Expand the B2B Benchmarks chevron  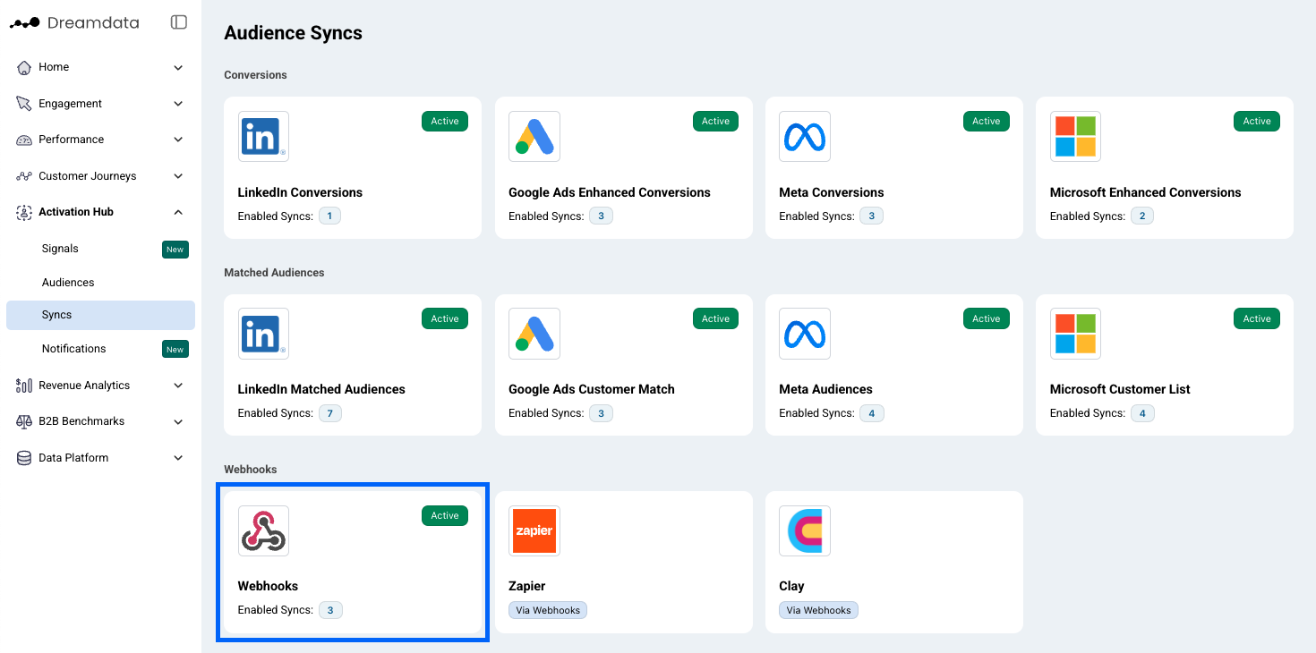coord(178,421)
